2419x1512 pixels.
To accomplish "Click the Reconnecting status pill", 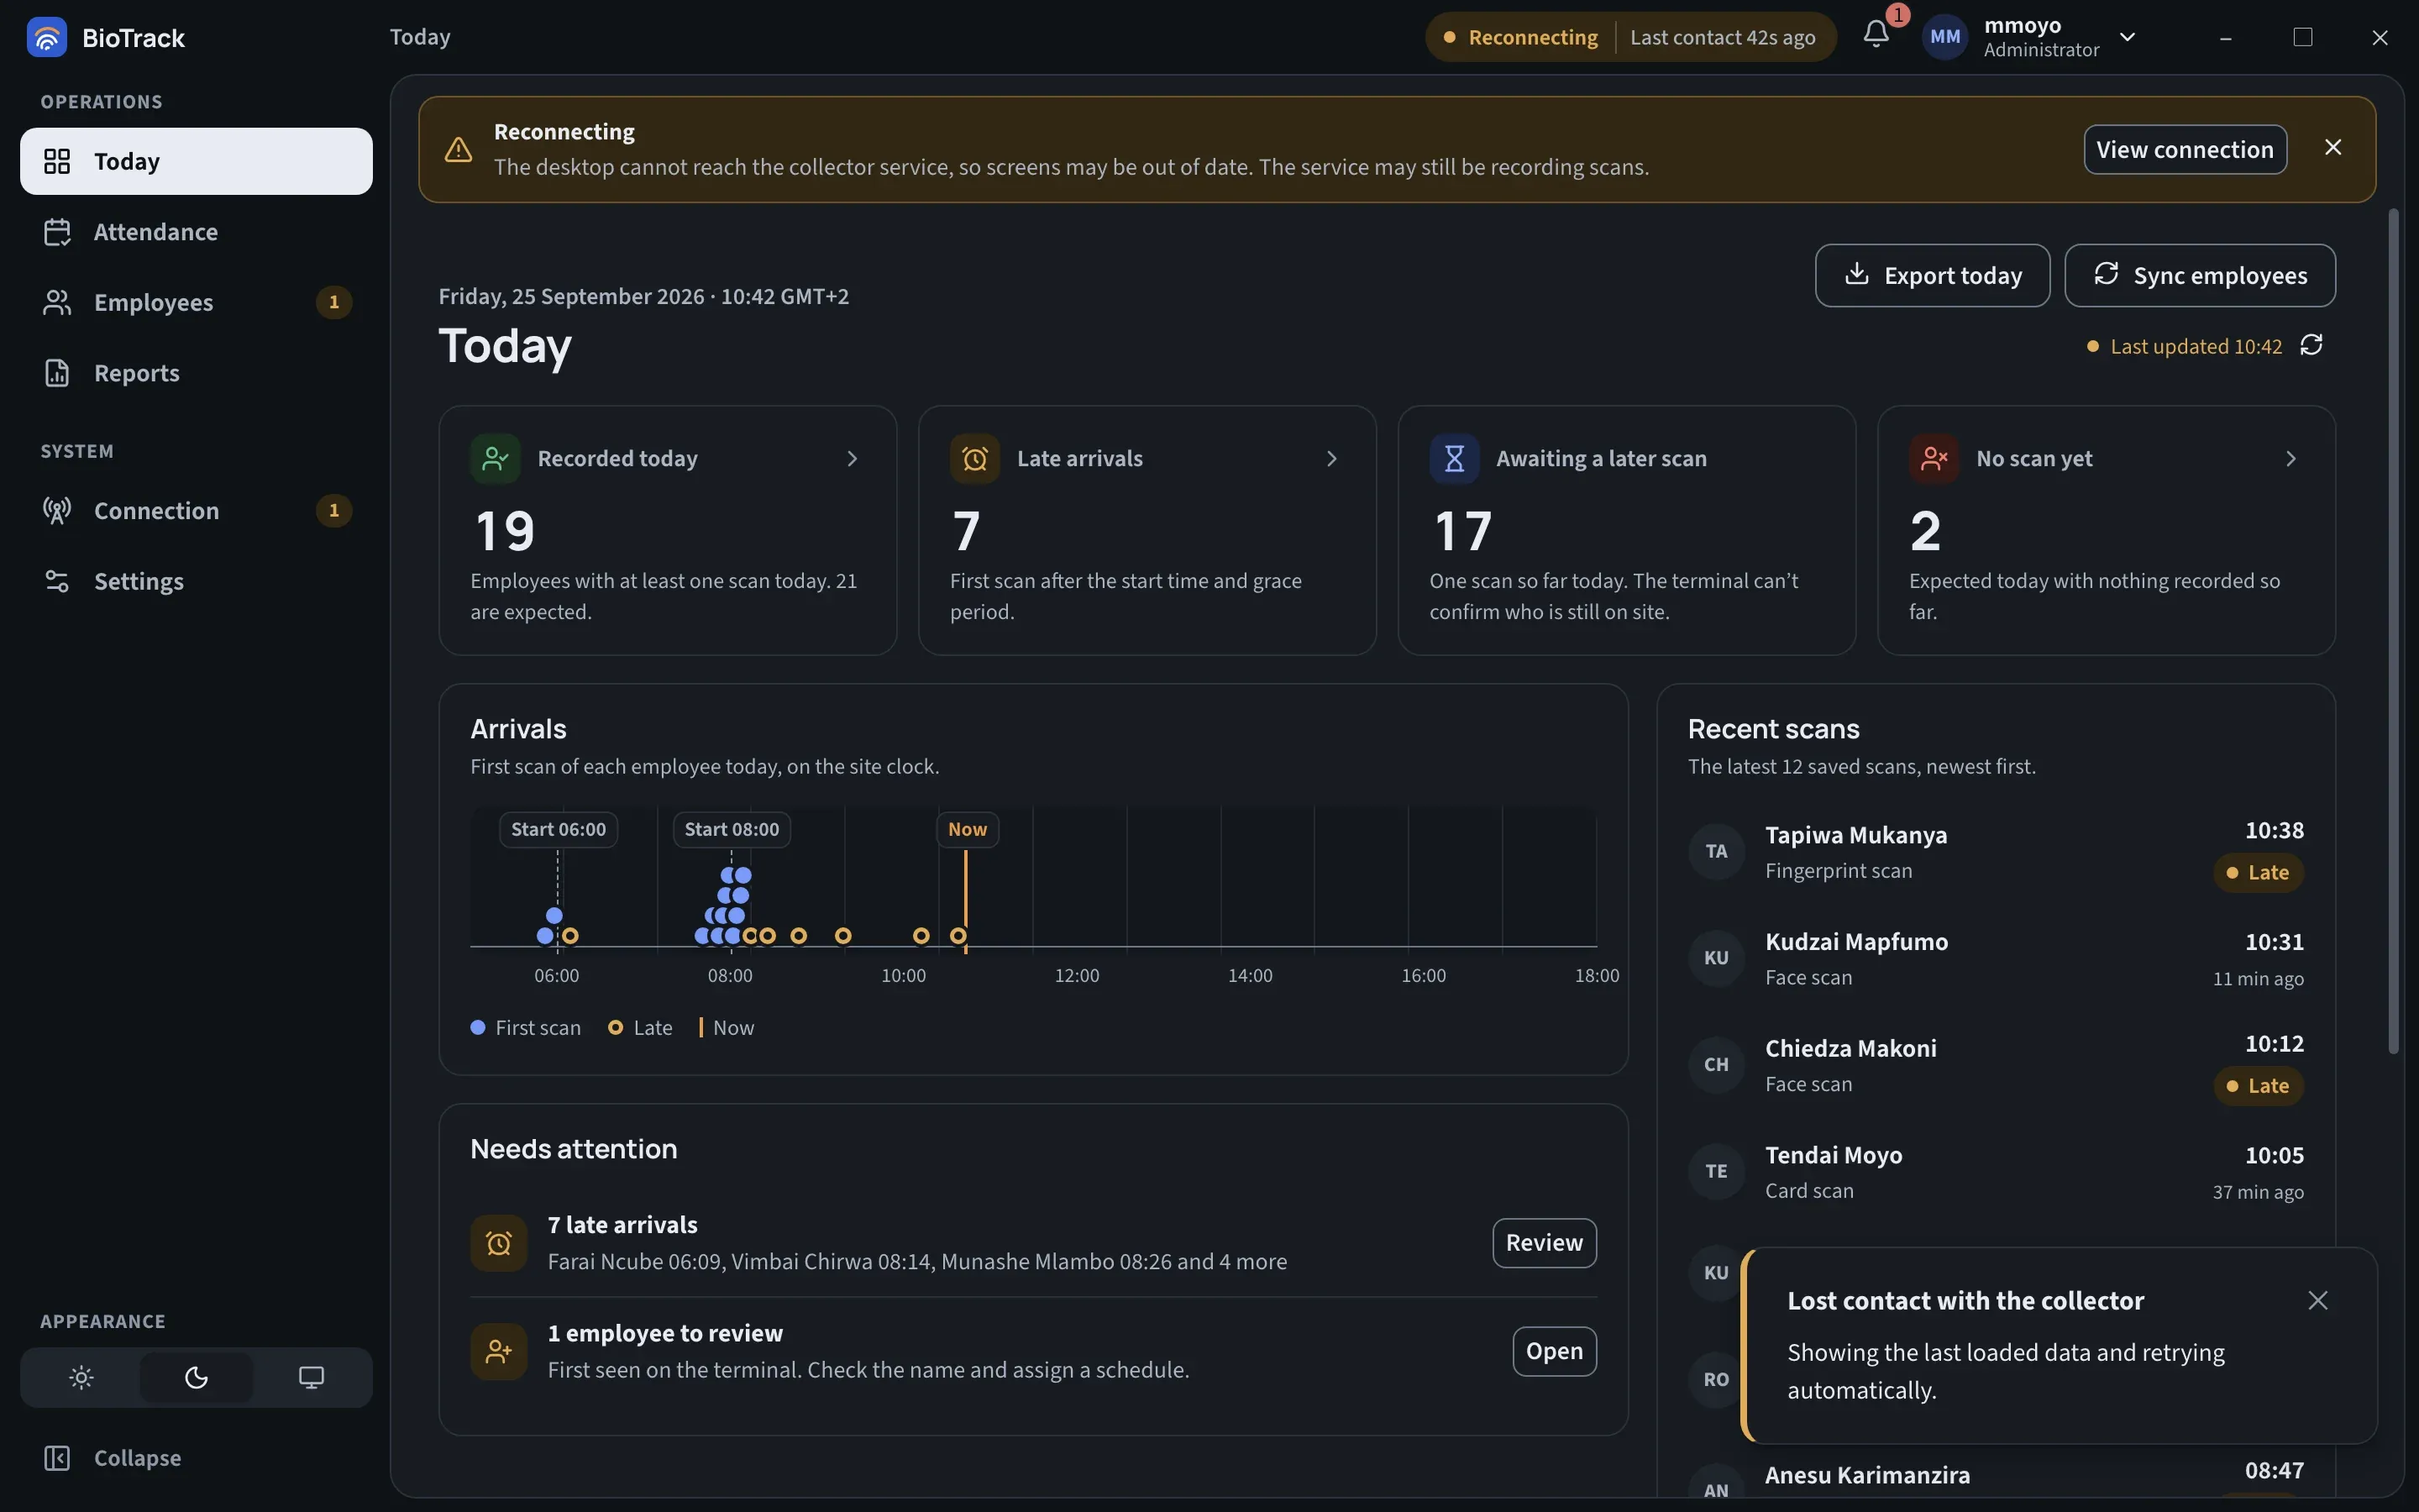I will click(1630, 37).
